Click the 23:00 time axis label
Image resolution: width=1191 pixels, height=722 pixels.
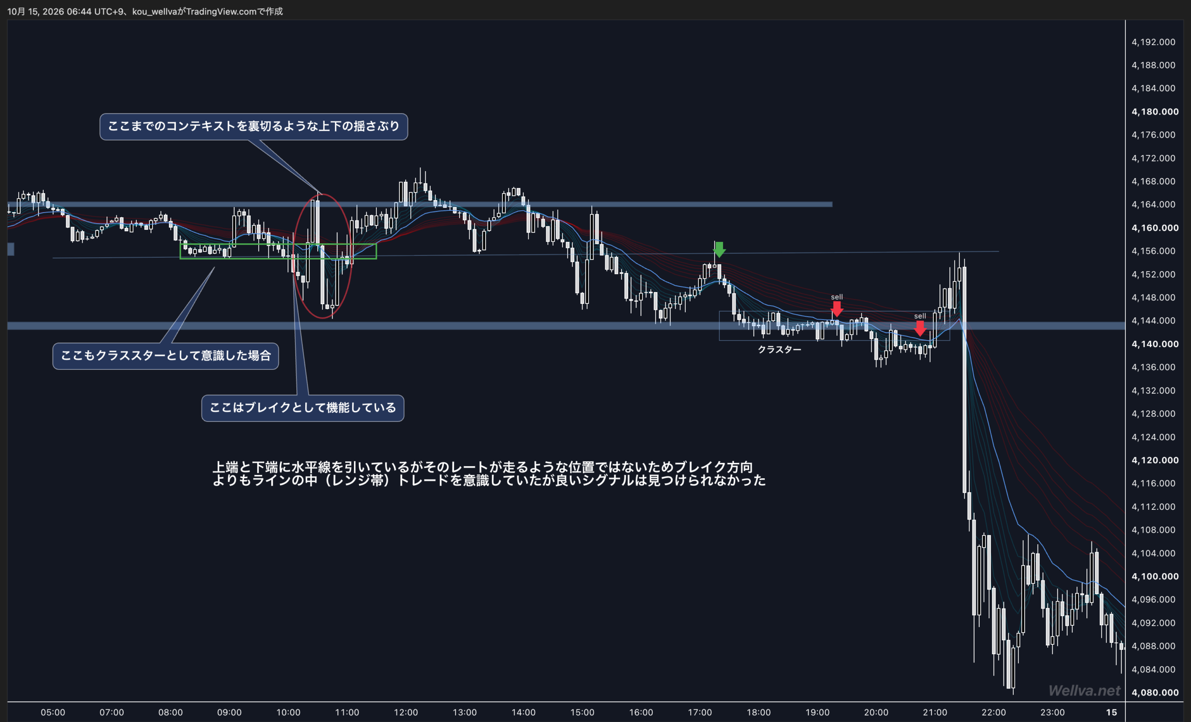(1052, 712)
